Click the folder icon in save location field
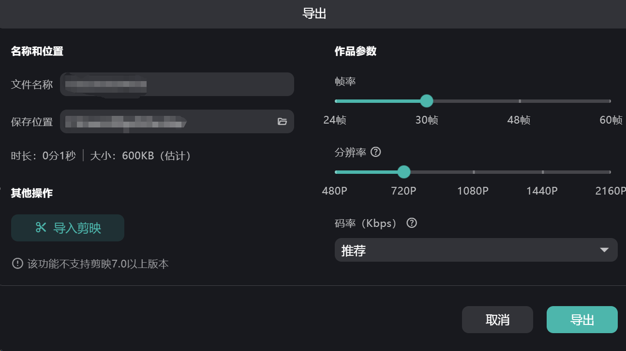Image resolution: width=626 pixels, height=351 pixels. point(283,122)
